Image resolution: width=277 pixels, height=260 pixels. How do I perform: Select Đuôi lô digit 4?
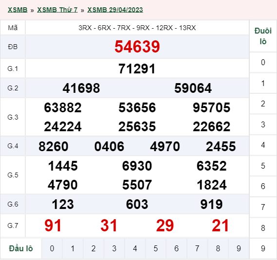[x=263, y=145]
